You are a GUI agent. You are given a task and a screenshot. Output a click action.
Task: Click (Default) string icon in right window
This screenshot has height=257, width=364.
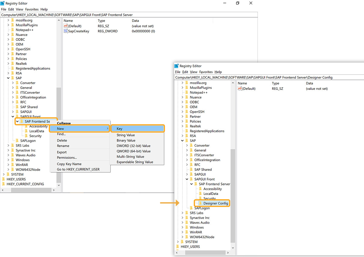[x=240, y=89]
